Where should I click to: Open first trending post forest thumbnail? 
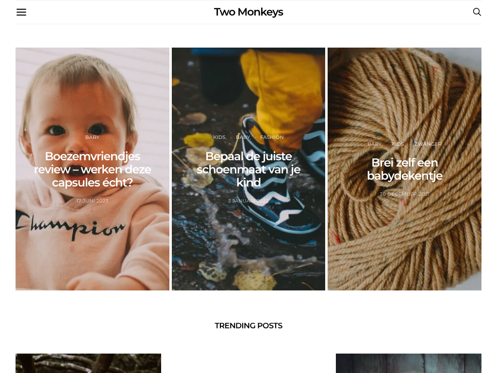(x=88, y=363)
